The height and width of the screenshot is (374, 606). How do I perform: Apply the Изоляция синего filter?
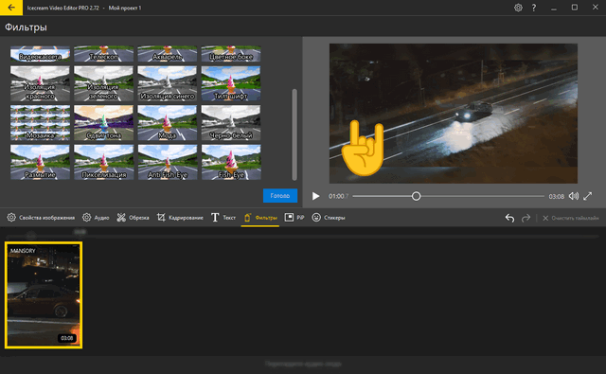pos(168,83)
